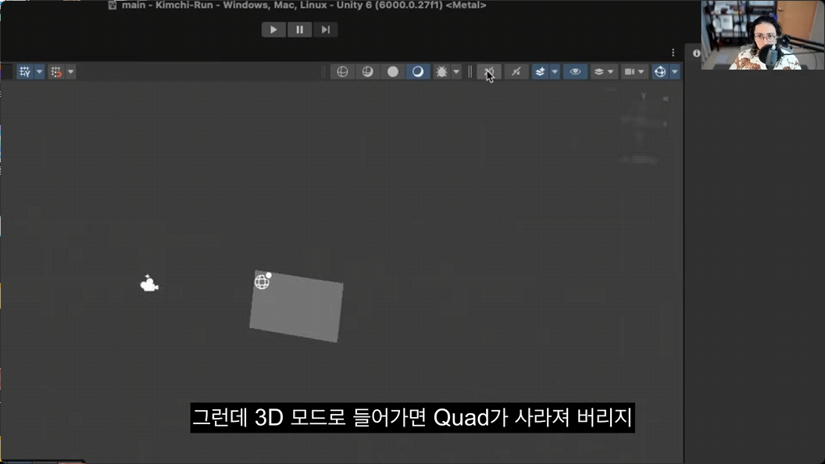Open the stacked layers overlay dropdown
Screen dimensions: 825x464
(x=603, y=72)
